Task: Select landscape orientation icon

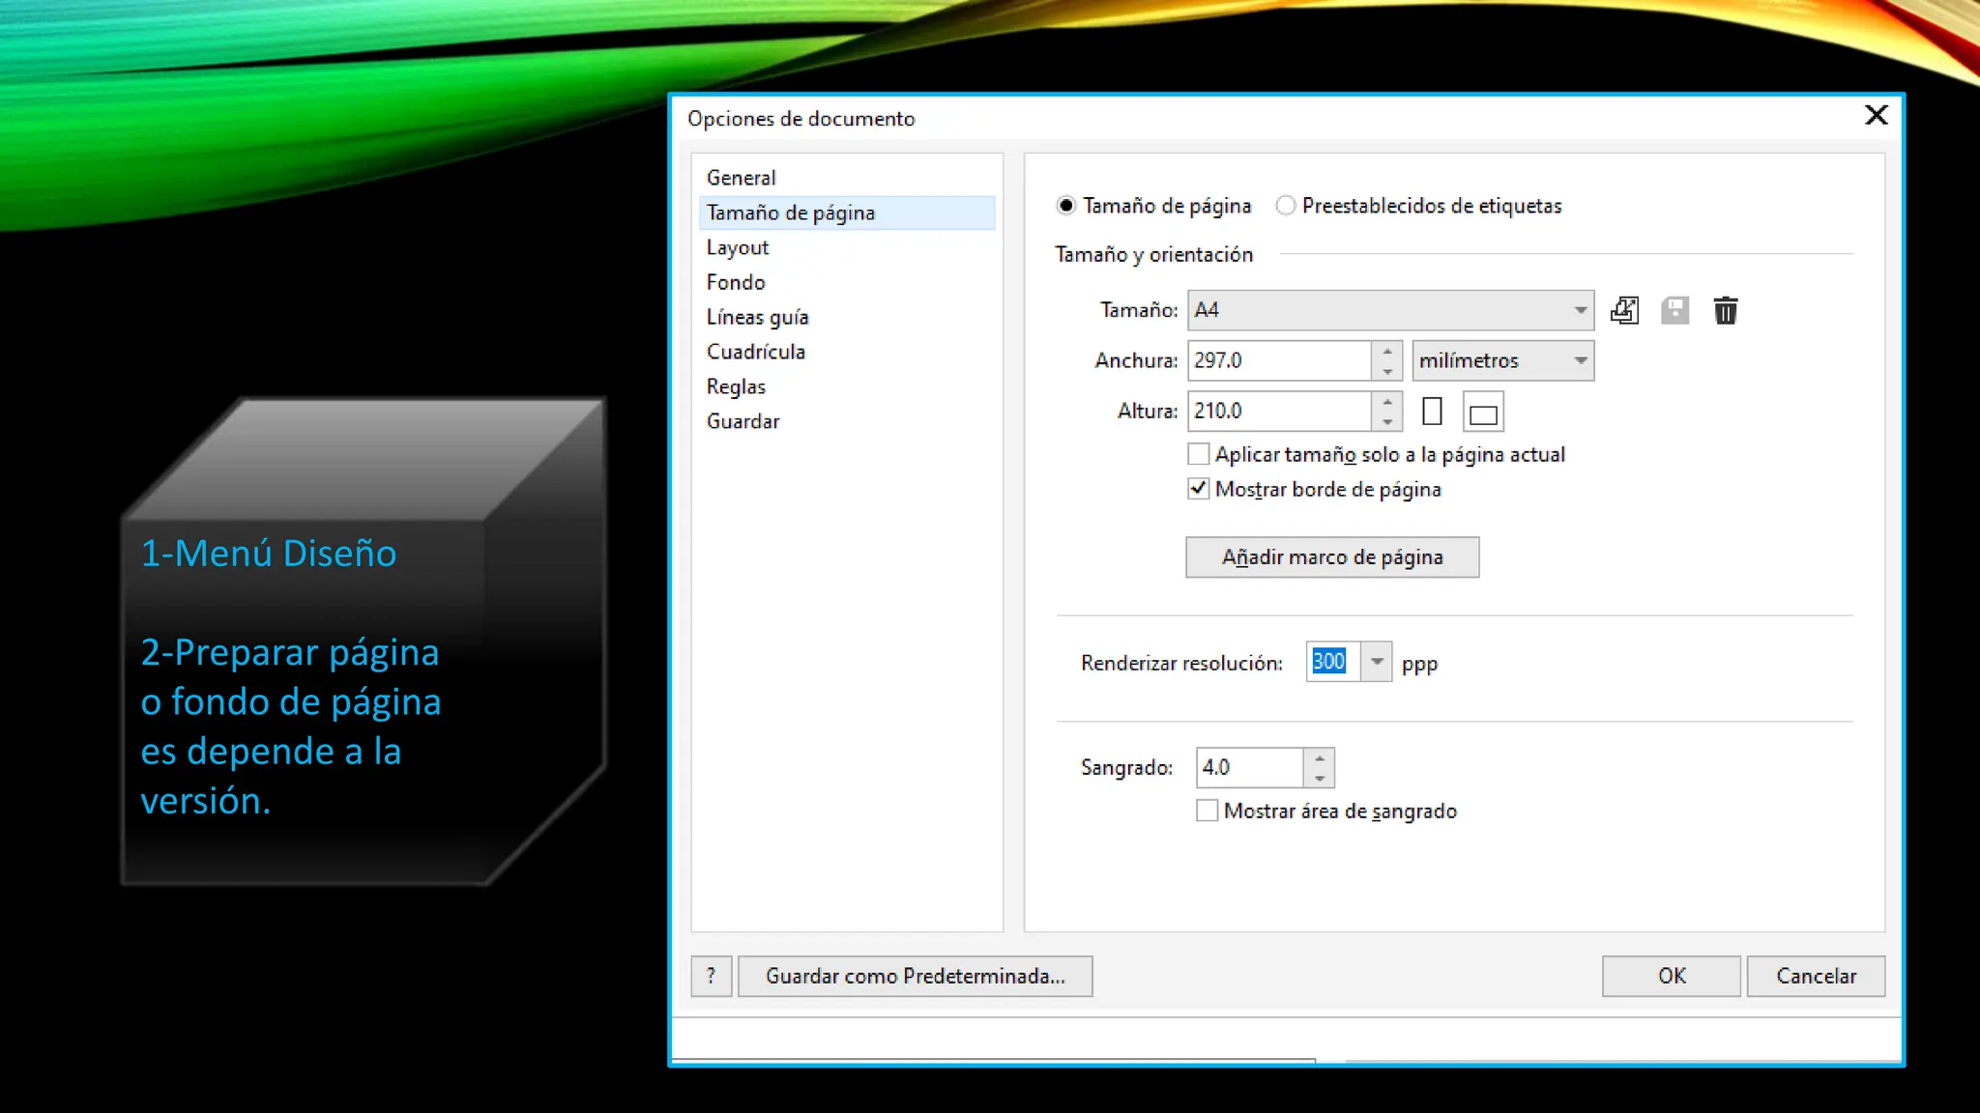Action: pos(1483,414)
